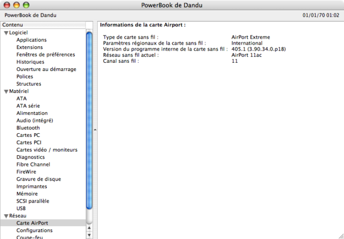Open FireWire hardware info
Image resolution: width=344 pixels, height=239 pixels.
point(26,172)
